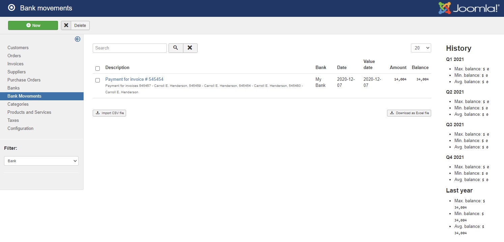
Task: Switch to the Bank Movements section
Action: click(24, 96)
